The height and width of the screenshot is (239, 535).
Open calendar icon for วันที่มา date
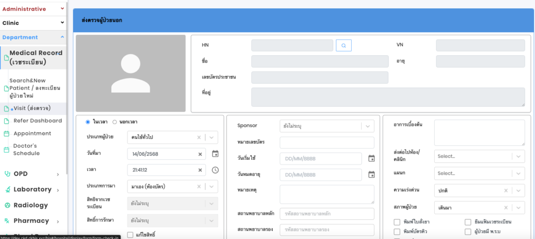click(x=215, y=154)
